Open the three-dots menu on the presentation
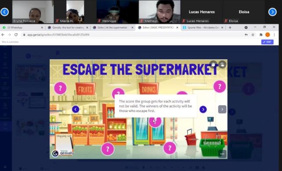Image resolution: width=282 pixels, height=171 pixels. pos(222,154)
